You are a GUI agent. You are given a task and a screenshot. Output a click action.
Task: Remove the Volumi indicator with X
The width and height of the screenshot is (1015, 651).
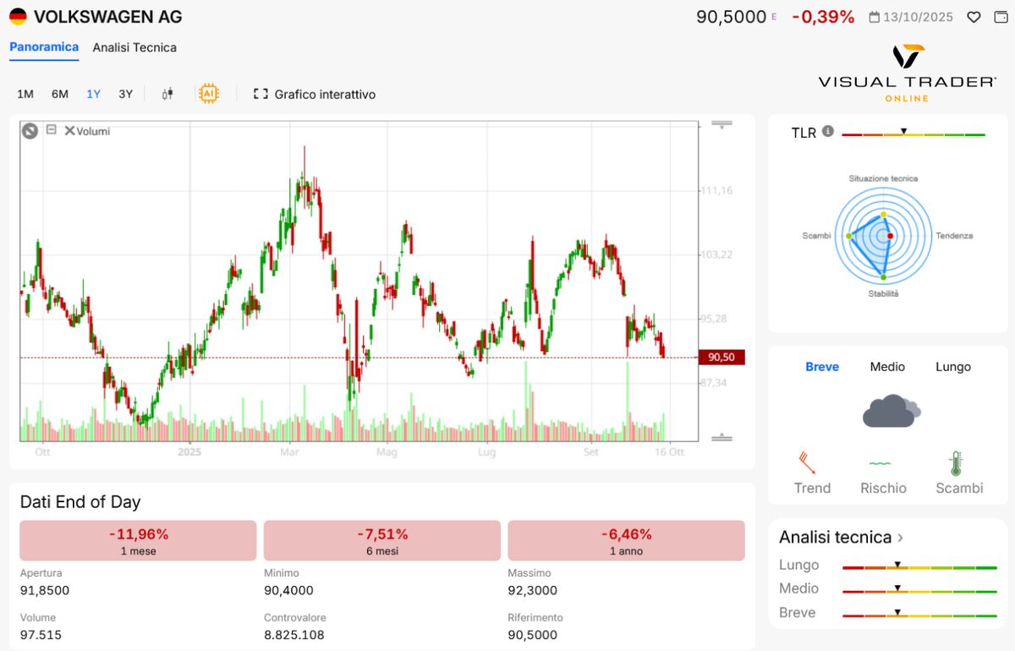tap(69, 131)
